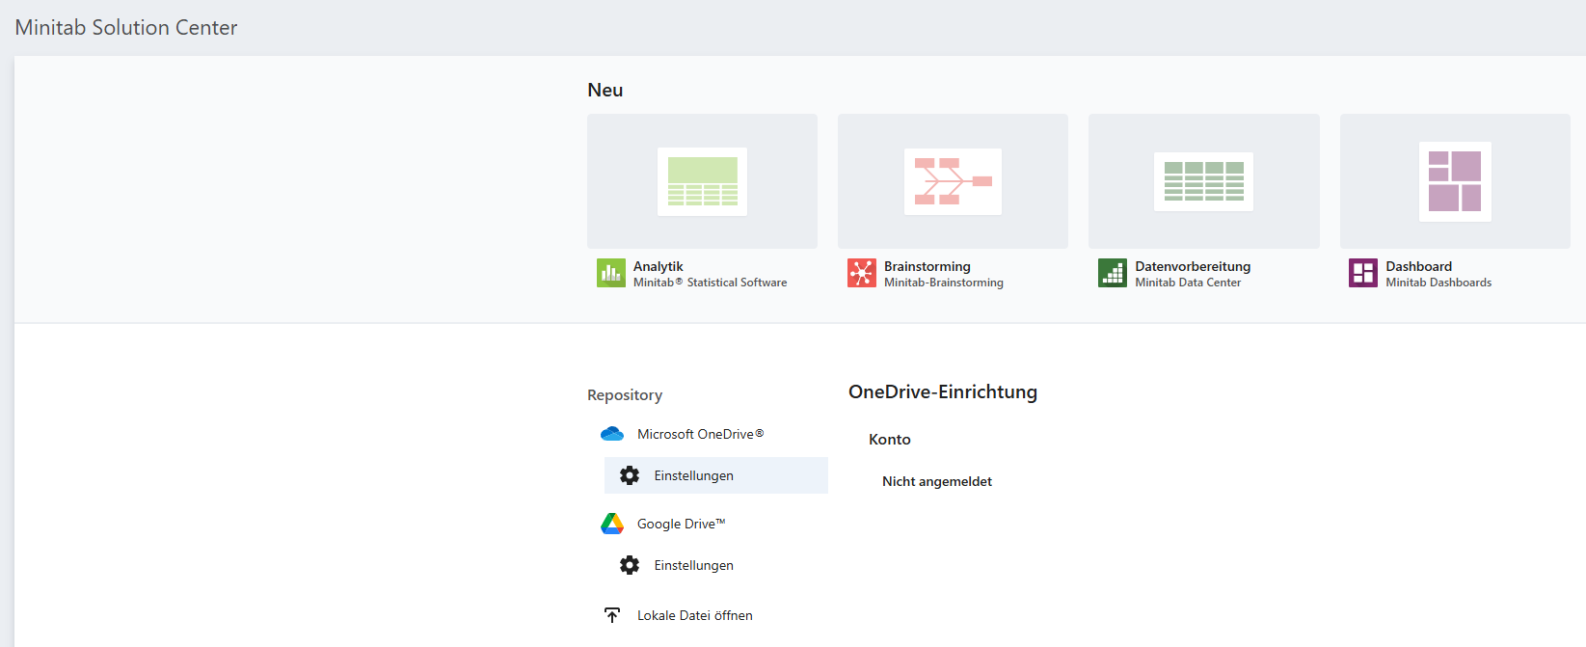Click the green Minitab Statistical Software icon
Viewport: 1586px width, 647px height.
pos(611,273)
